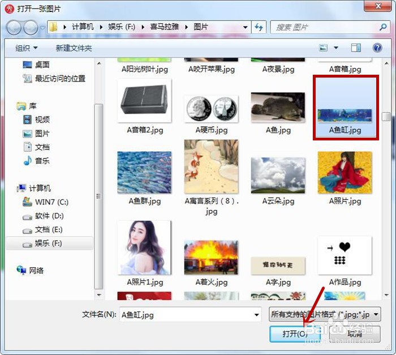Viewport: 396px width, 355px height.
Task: Expand the arrow after 计算机 in breadcrumb
Action: tap(101, 27)
